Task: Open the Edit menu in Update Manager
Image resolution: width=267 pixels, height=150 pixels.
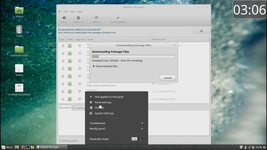Action: click(66, 12)
